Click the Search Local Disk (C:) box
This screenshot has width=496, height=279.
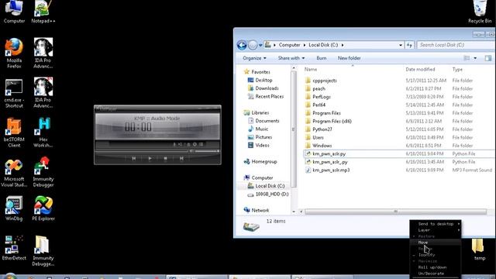pyautogui.click(x=456, y=45)
